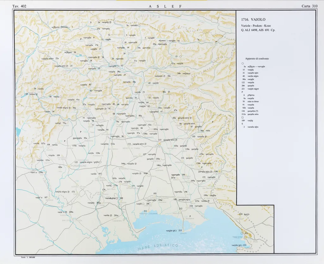Click the circle symbol beside map point 15
The height and width of the screenshot is (264, 324).
coord(180,56)
